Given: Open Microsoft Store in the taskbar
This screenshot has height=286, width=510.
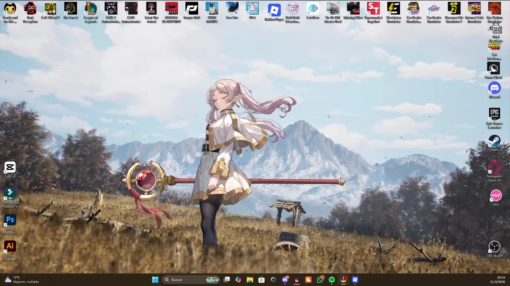Looking at the screenshot, I should [x=261, y=280].
